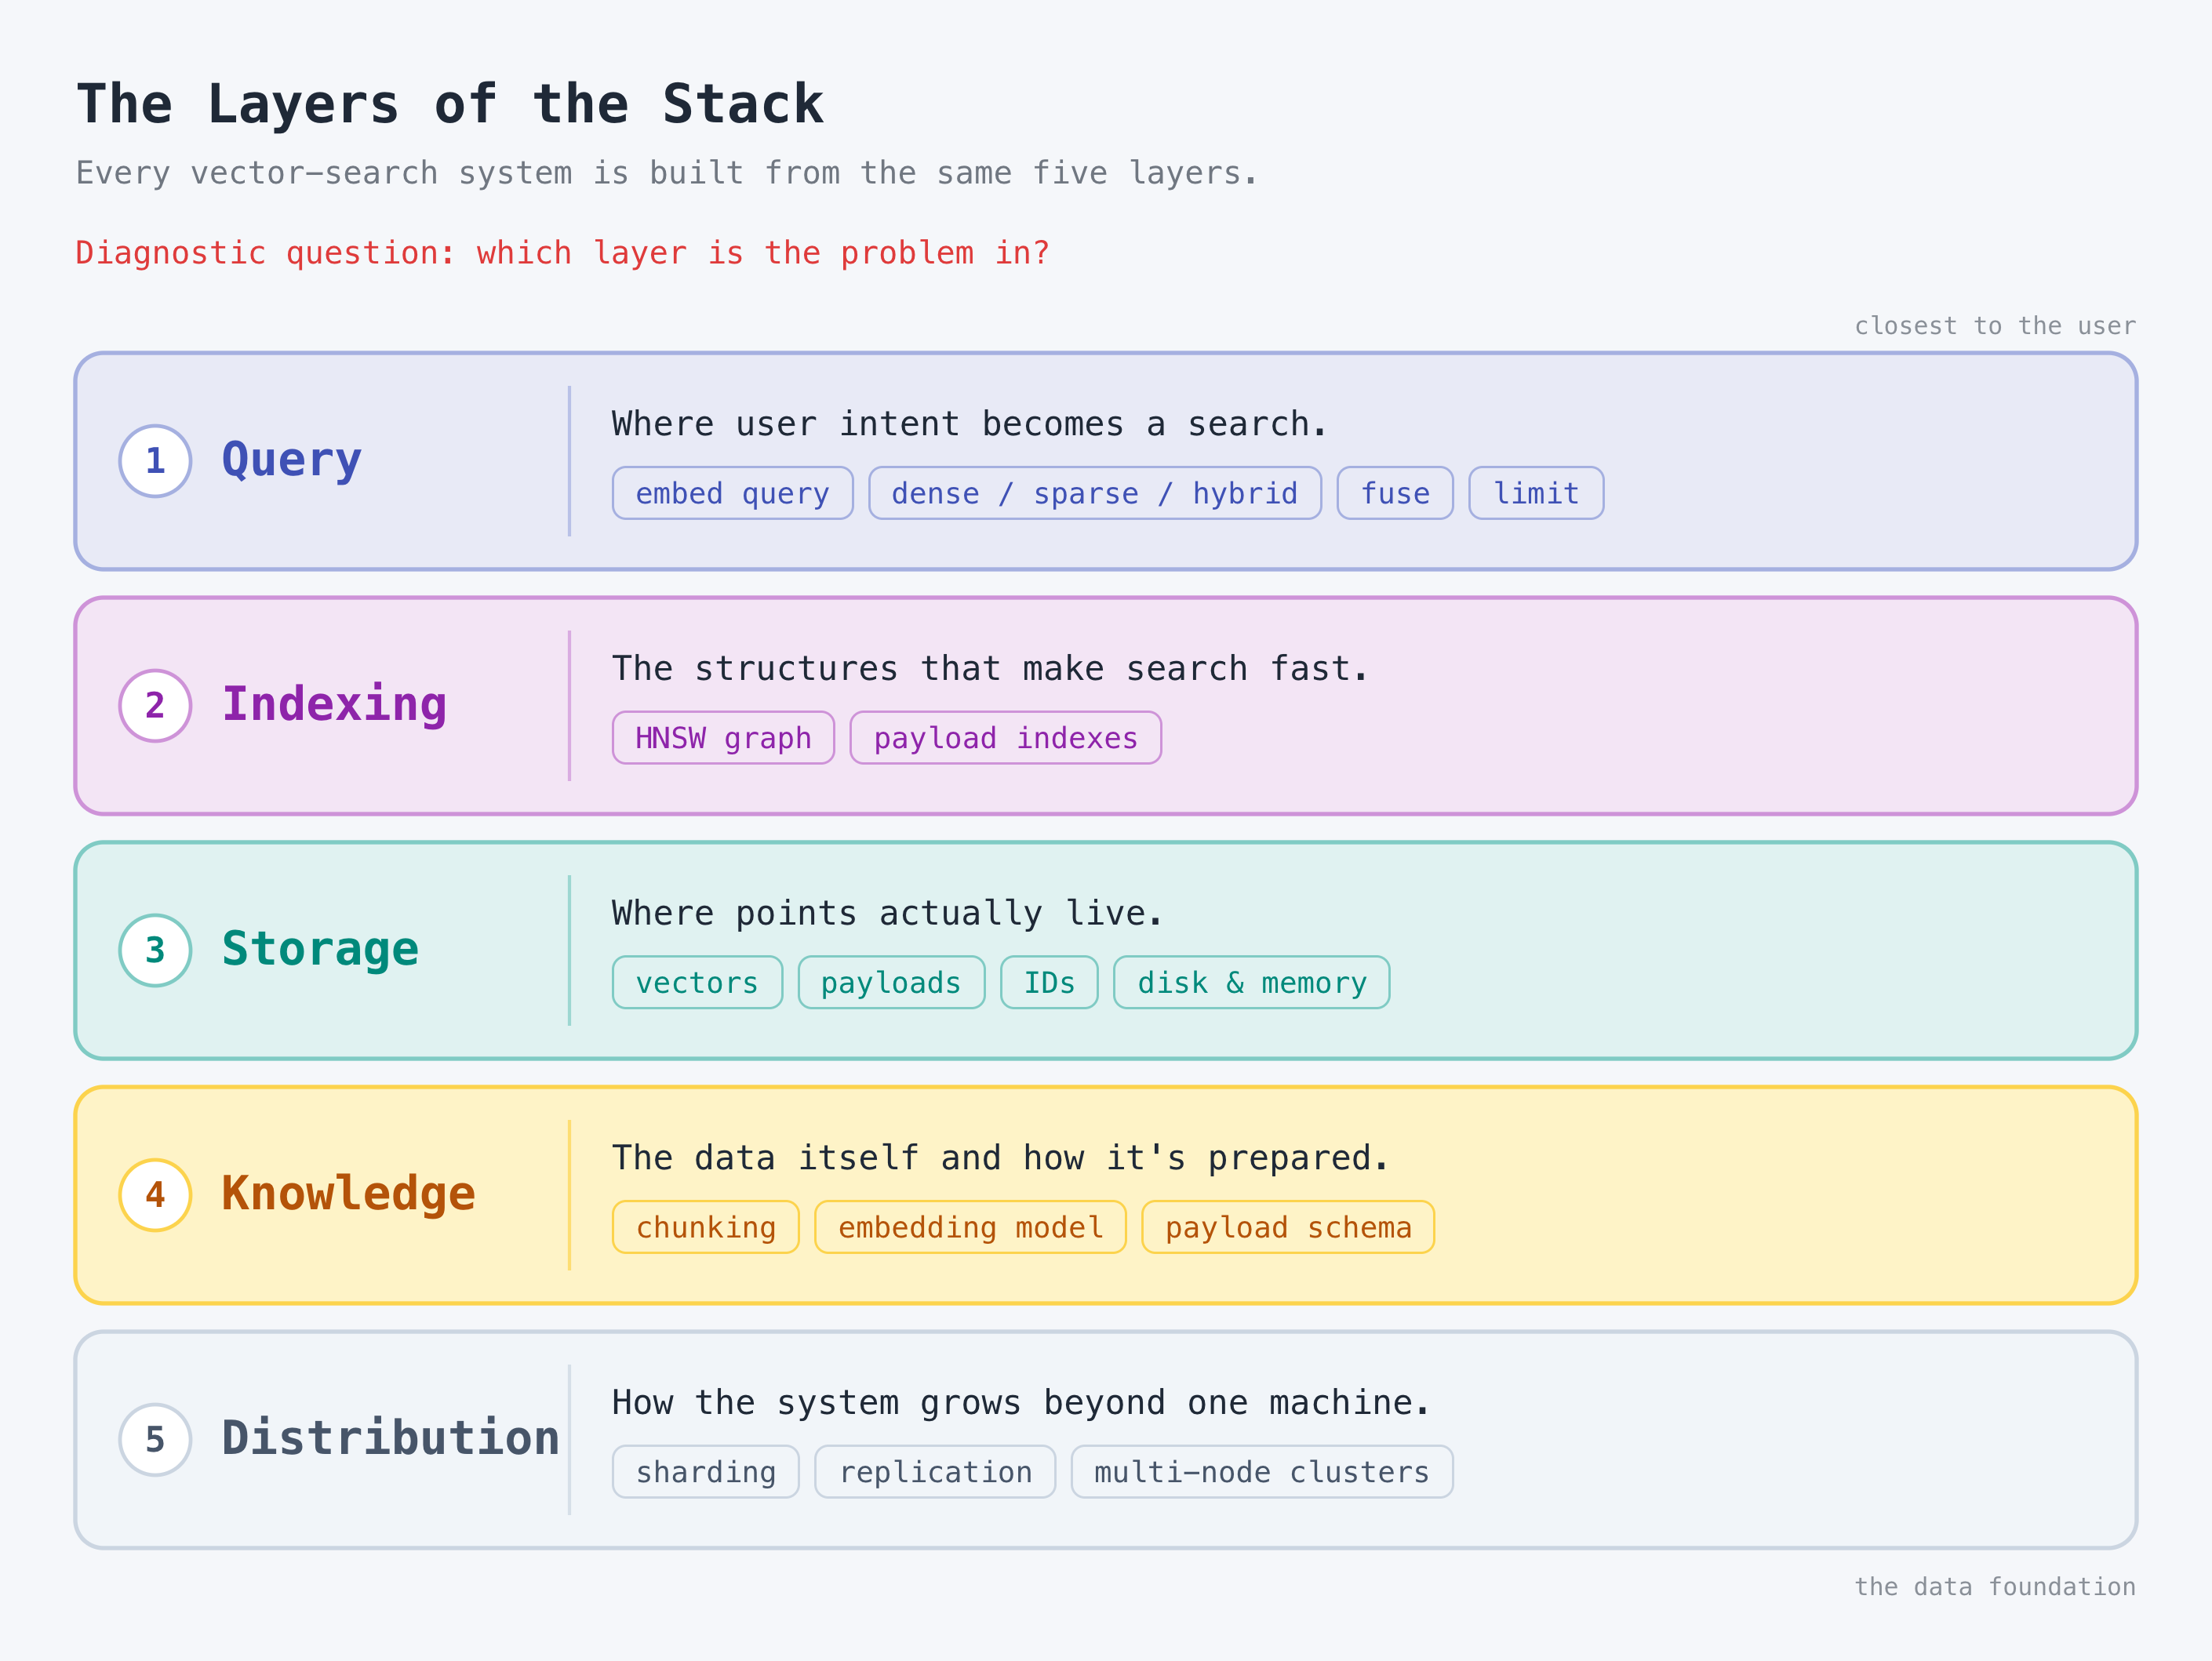Click the red 'Diagnostic question' line
This screenshot has height=1661, width=2212.
pyautogui.click(x=563, y=253)
